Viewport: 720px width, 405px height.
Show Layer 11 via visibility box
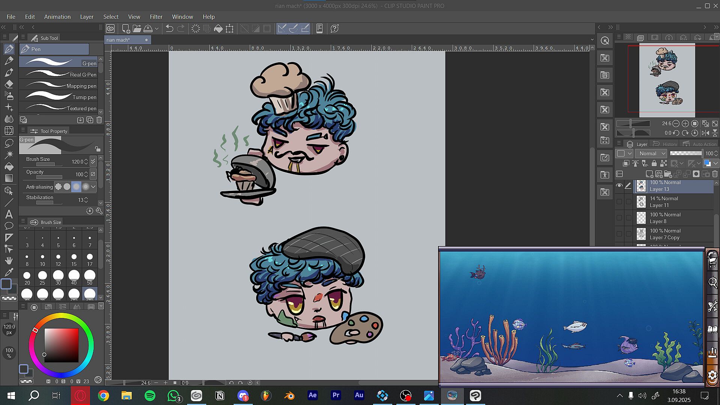point(619,202)
